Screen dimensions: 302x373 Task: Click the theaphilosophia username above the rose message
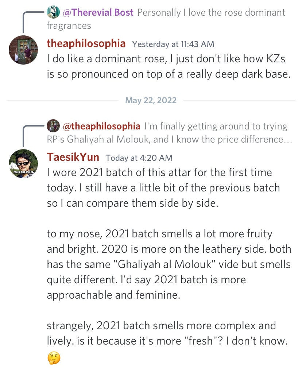click(86, 44)
